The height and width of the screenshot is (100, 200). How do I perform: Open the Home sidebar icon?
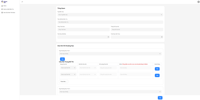pos(2,6)
